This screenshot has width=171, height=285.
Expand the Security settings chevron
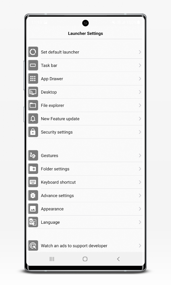point(140,132)
